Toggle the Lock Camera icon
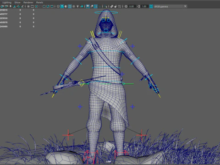Screen dimensions: 220x165 (x=3, y=6)
